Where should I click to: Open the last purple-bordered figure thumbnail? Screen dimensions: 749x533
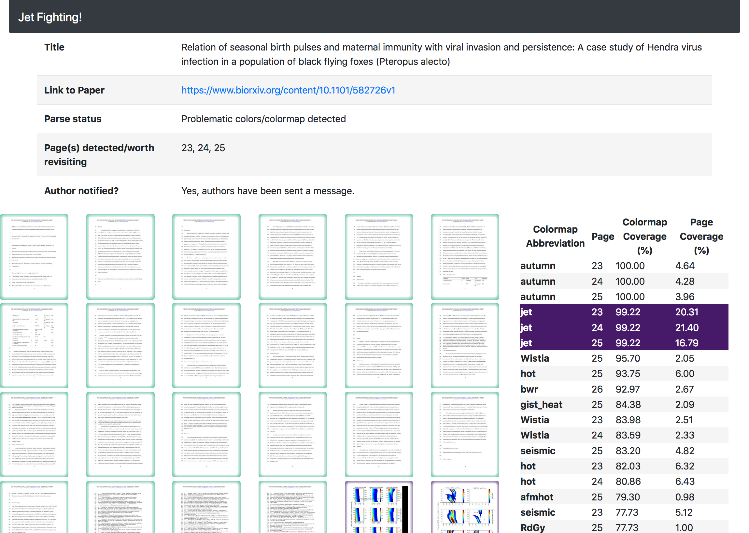465,507
